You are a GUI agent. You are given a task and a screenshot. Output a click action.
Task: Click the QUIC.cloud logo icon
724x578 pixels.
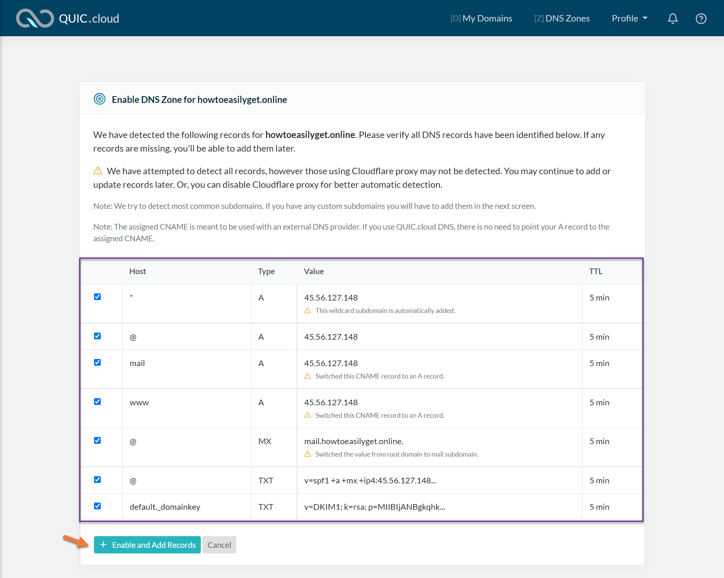35,18
